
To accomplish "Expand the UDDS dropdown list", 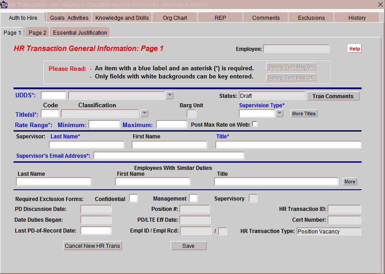I will (x=169, y=95).
